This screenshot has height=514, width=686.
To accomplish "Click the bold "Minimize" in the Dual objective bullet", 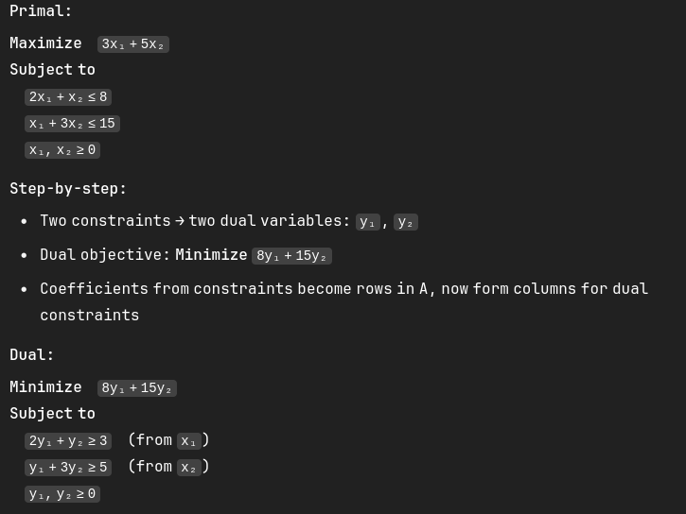I will pyautogui.click(x=211, y=255).
